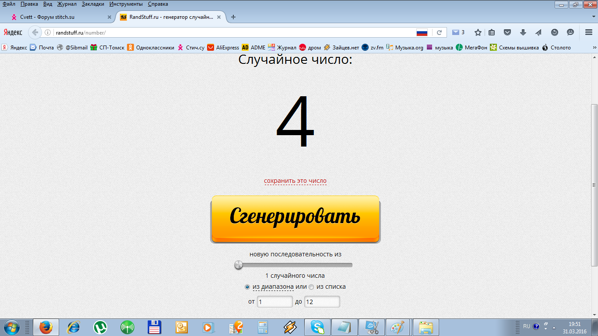Open the Журнал menu
The image size is (598, 336).
(x=67, y=4)
